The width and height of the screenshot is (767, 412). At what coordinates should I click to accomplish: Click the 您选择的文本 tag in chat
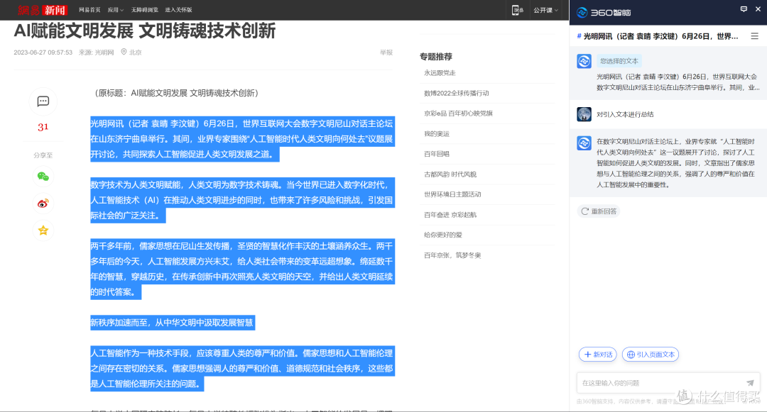(x=619, y=61)
